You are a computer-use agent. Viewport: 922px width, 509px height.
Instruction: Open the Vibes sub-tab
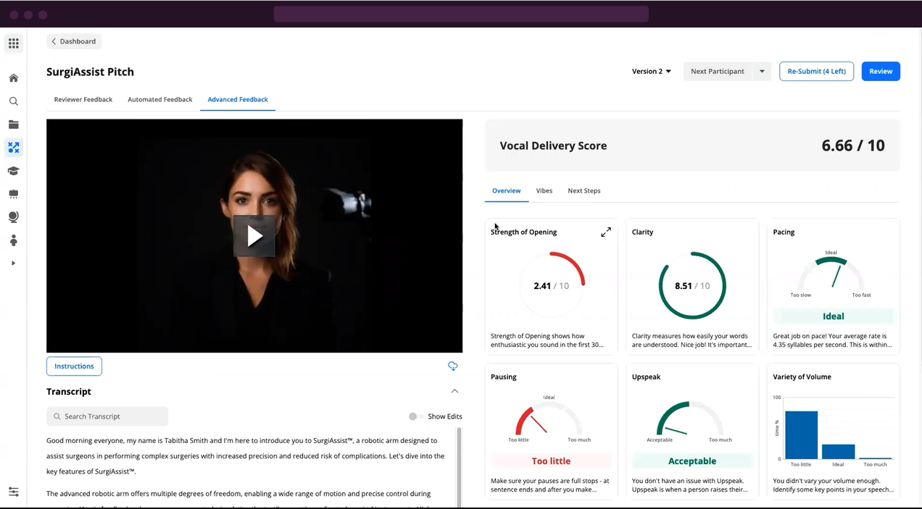(x=544, y=190)
